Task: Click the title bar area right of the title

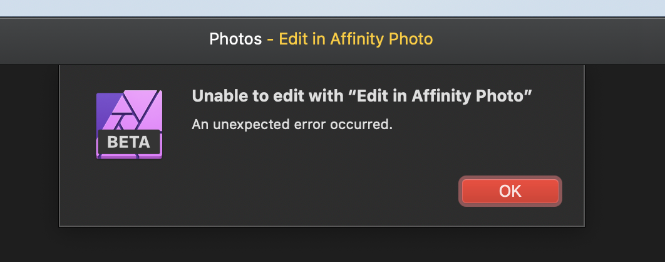Action: 547,41
